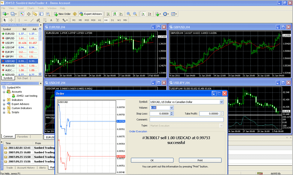
Task: Select the trendline drawing tool
Action: [x=32, y=20]
